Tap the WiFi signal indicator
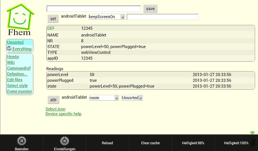Screen dimensions: 258x151 click(x=252, y=133)
